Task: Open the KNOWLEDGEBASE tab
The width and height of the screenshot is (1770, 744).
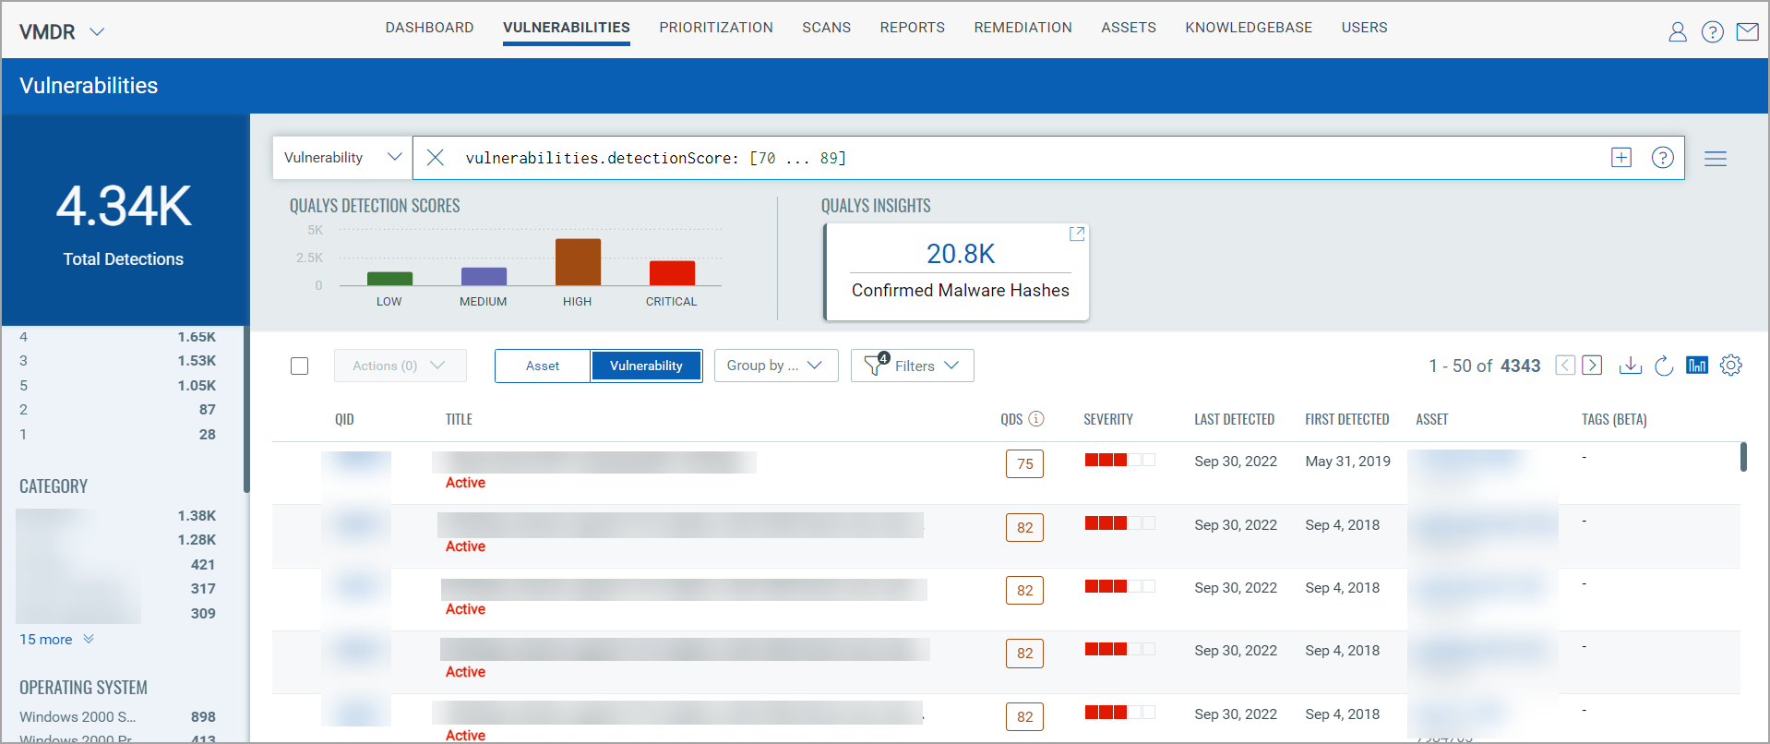Action: (1249, 28)
